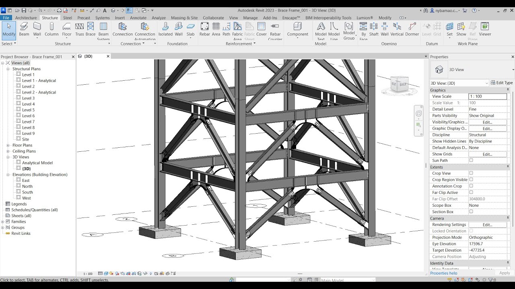
Task: Expand the Families tree node
Action: pyautogui.click(x=3, y=222)
